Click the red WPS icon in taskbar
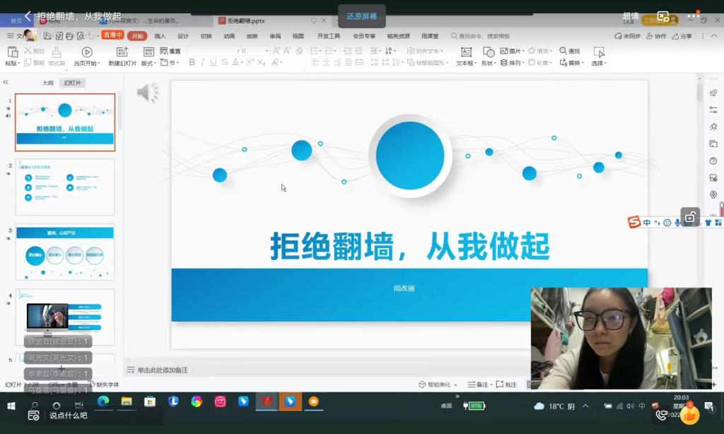 tap(267, 401)
